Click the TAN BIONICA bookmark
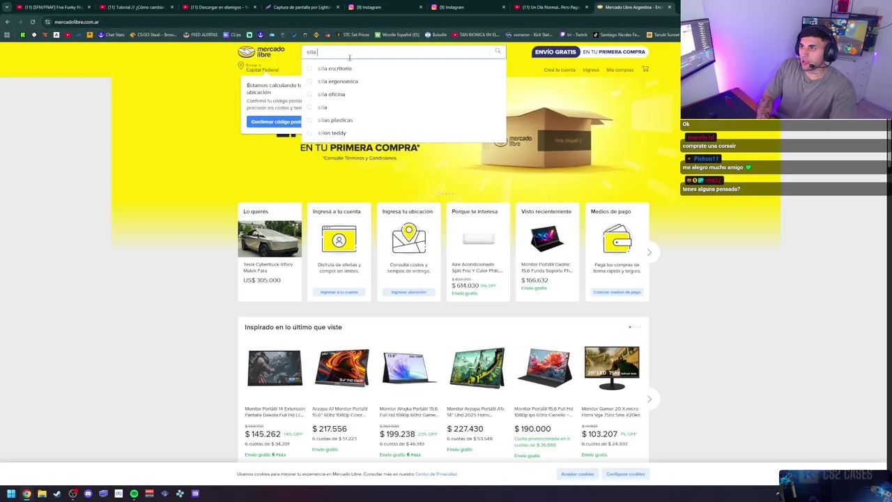The height and width of the screenshot is (502, 892). click(x=476, y=35)
